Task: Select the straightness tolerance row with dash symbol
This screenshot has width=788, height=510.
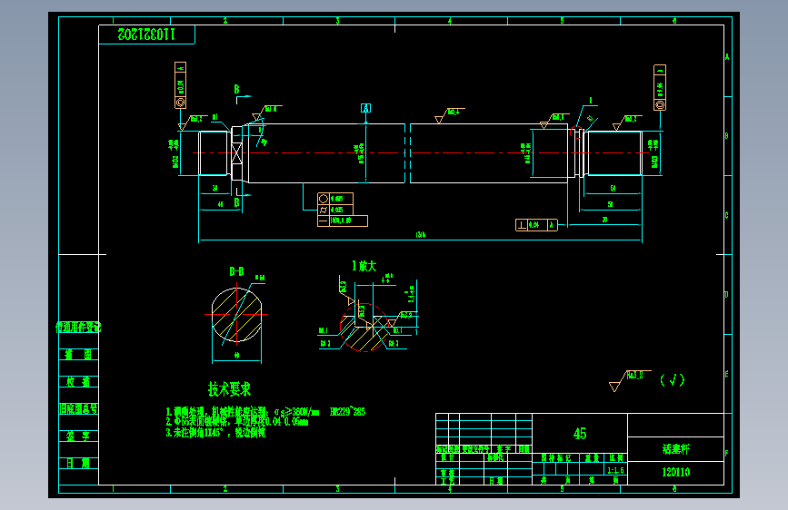Action: pyautogui.click(x=343, y=221)
